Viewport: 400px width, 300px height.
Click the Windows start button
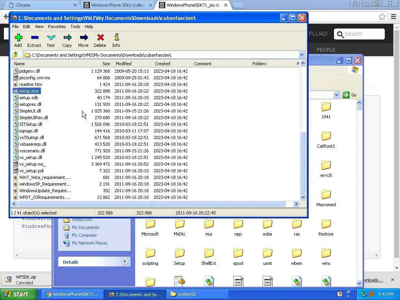click(x=19, y=294)
